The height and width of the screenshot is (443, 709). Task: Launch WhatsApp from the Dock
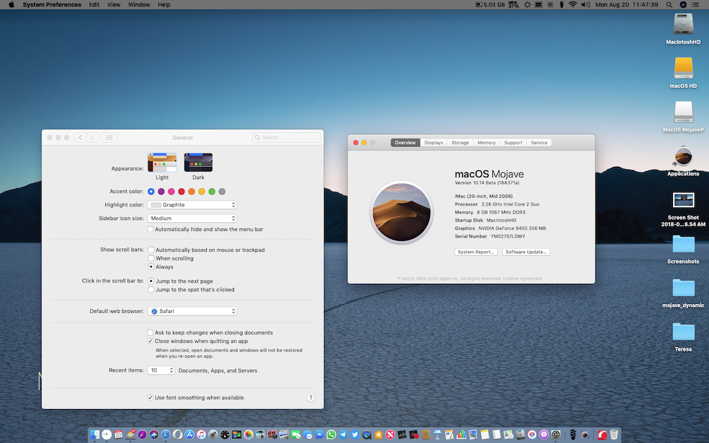click(x=331, y=435)
